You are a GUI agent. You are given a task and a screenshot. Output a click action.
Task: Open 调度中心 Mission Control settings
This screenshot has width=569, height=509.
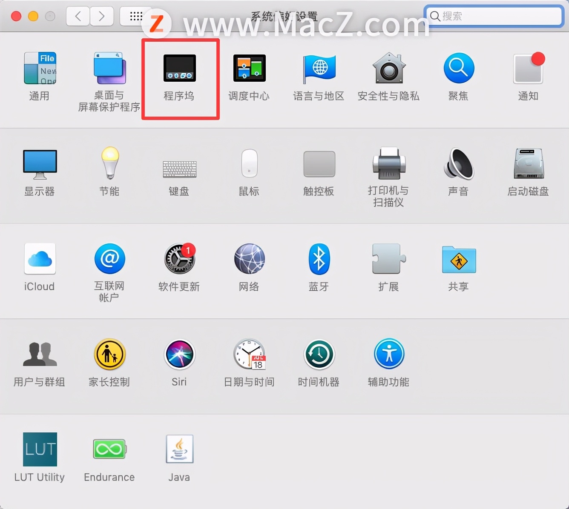249,77
